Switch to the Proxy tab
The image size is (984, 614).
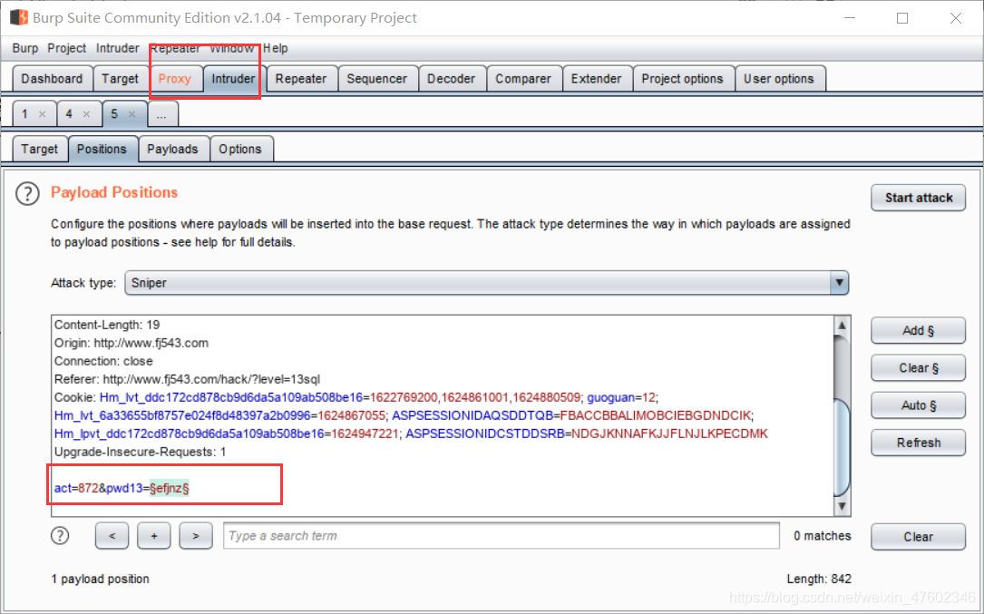174,79
